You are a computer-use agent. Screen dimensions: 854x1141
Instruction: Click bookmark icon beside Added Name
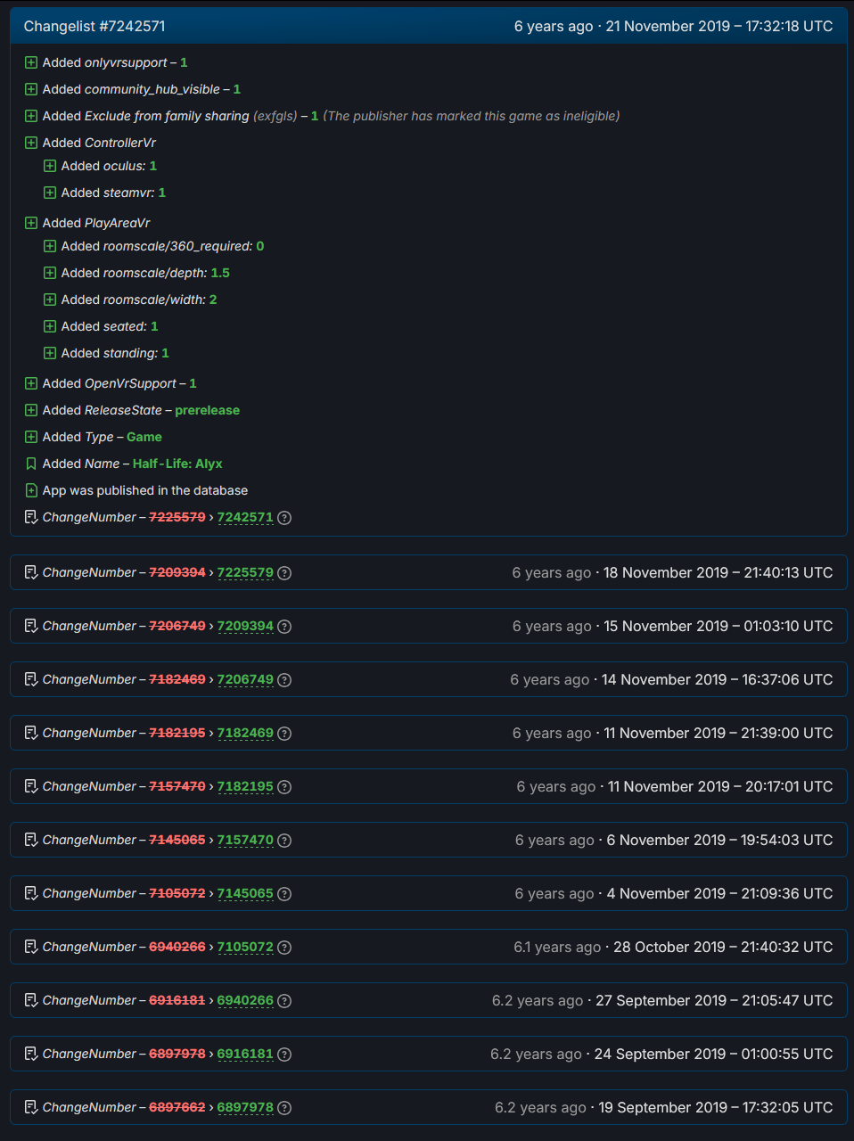coord(31,464)
